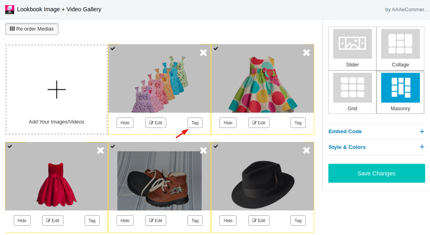
Task: Delete the black hat image with X
Action: (x=306, y=150)
